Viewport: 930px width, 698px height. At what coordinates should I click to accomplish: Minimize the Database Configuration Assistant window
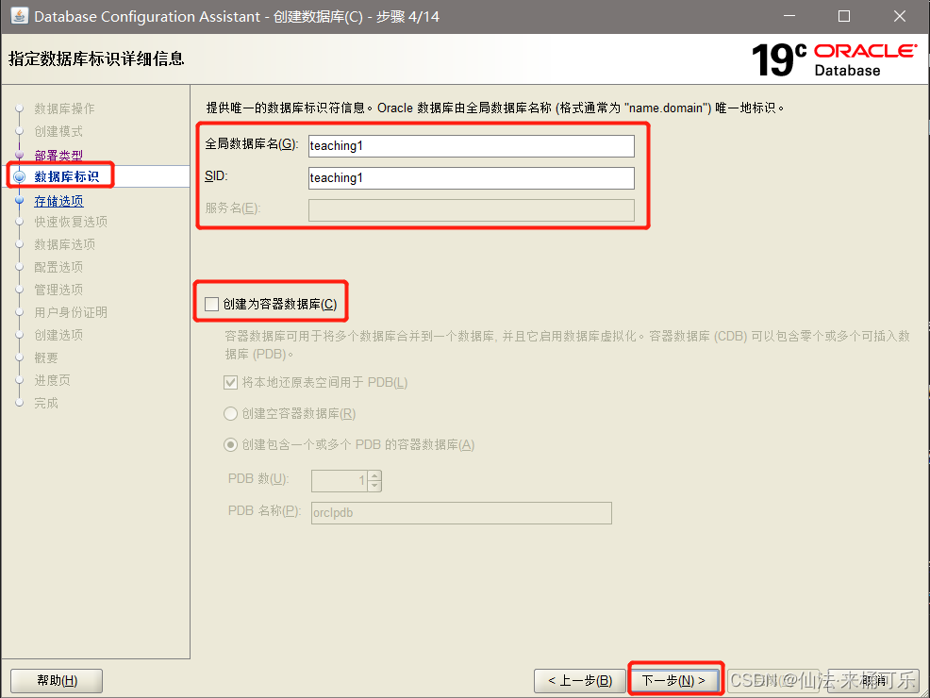[789, 16]
